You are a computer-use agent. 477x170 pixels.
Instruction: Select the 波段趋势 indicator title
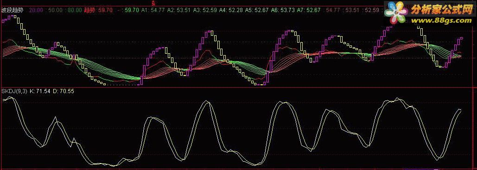(13, 10)
